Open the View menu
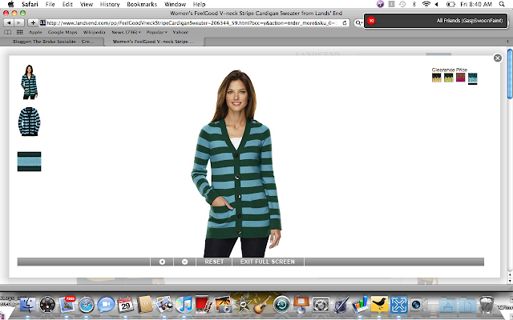Image resolution: width=513 pixels, height=320 pixels. [87, 4]
